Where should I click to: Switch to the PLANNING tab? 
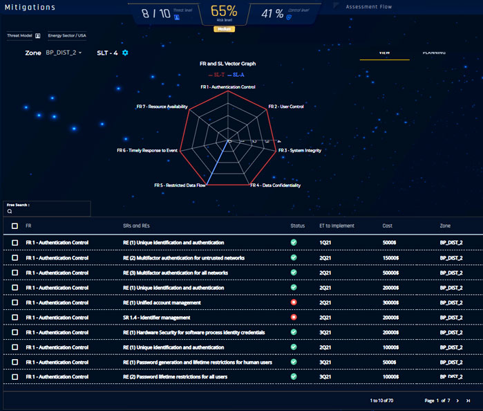tap(434, 53)
